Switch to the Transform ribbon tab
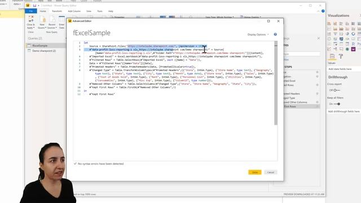361x203 pixels. (x=57, y=11)
